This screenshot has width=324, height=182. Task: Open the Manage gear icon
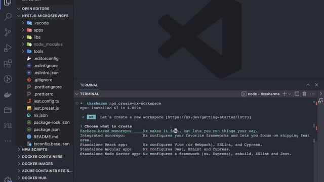pos(8,179)
